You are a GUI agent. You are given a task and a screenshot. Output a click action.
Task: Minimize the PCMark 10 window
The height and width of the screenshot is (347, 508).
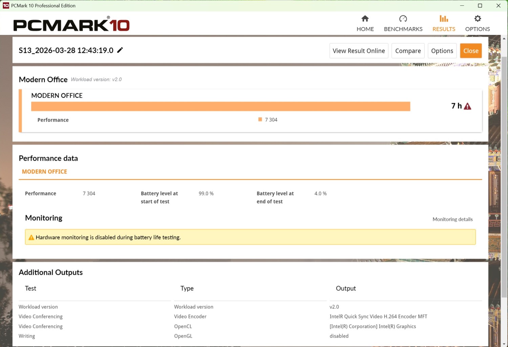[462, 5]
